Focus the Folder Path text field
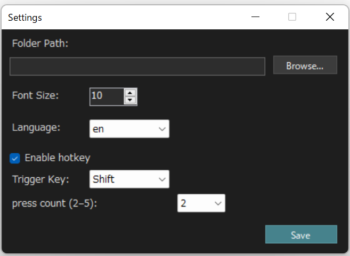 click(137, 67)
